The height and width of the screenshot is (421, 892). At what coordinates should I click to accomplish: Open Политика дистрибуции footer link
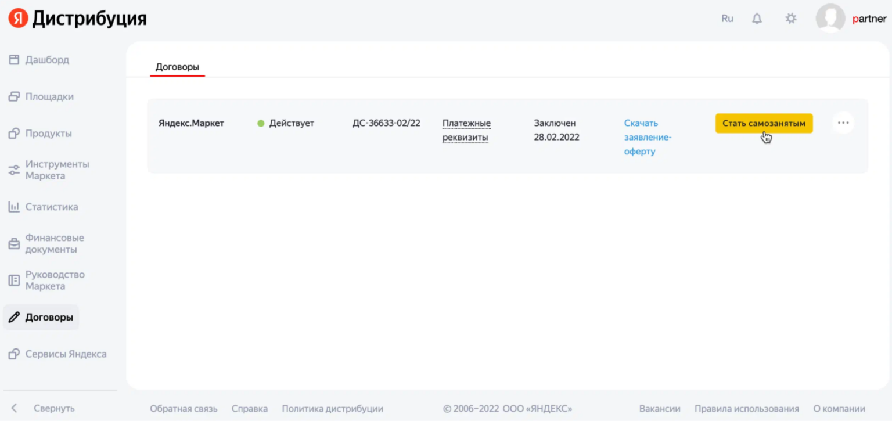click(x=333, y=409)
